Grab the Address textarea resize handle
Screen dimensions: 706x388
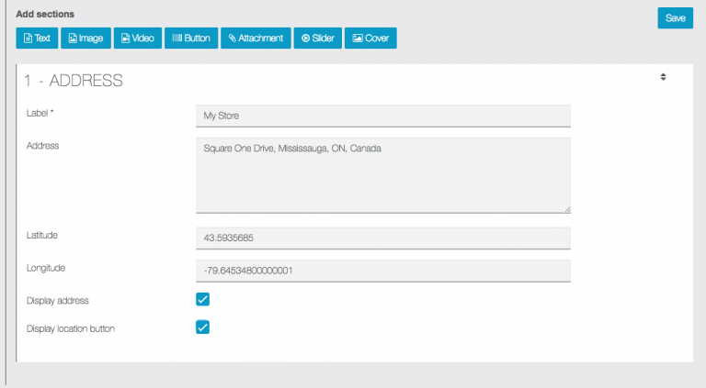pyautogui.click(x=566, y=209)
